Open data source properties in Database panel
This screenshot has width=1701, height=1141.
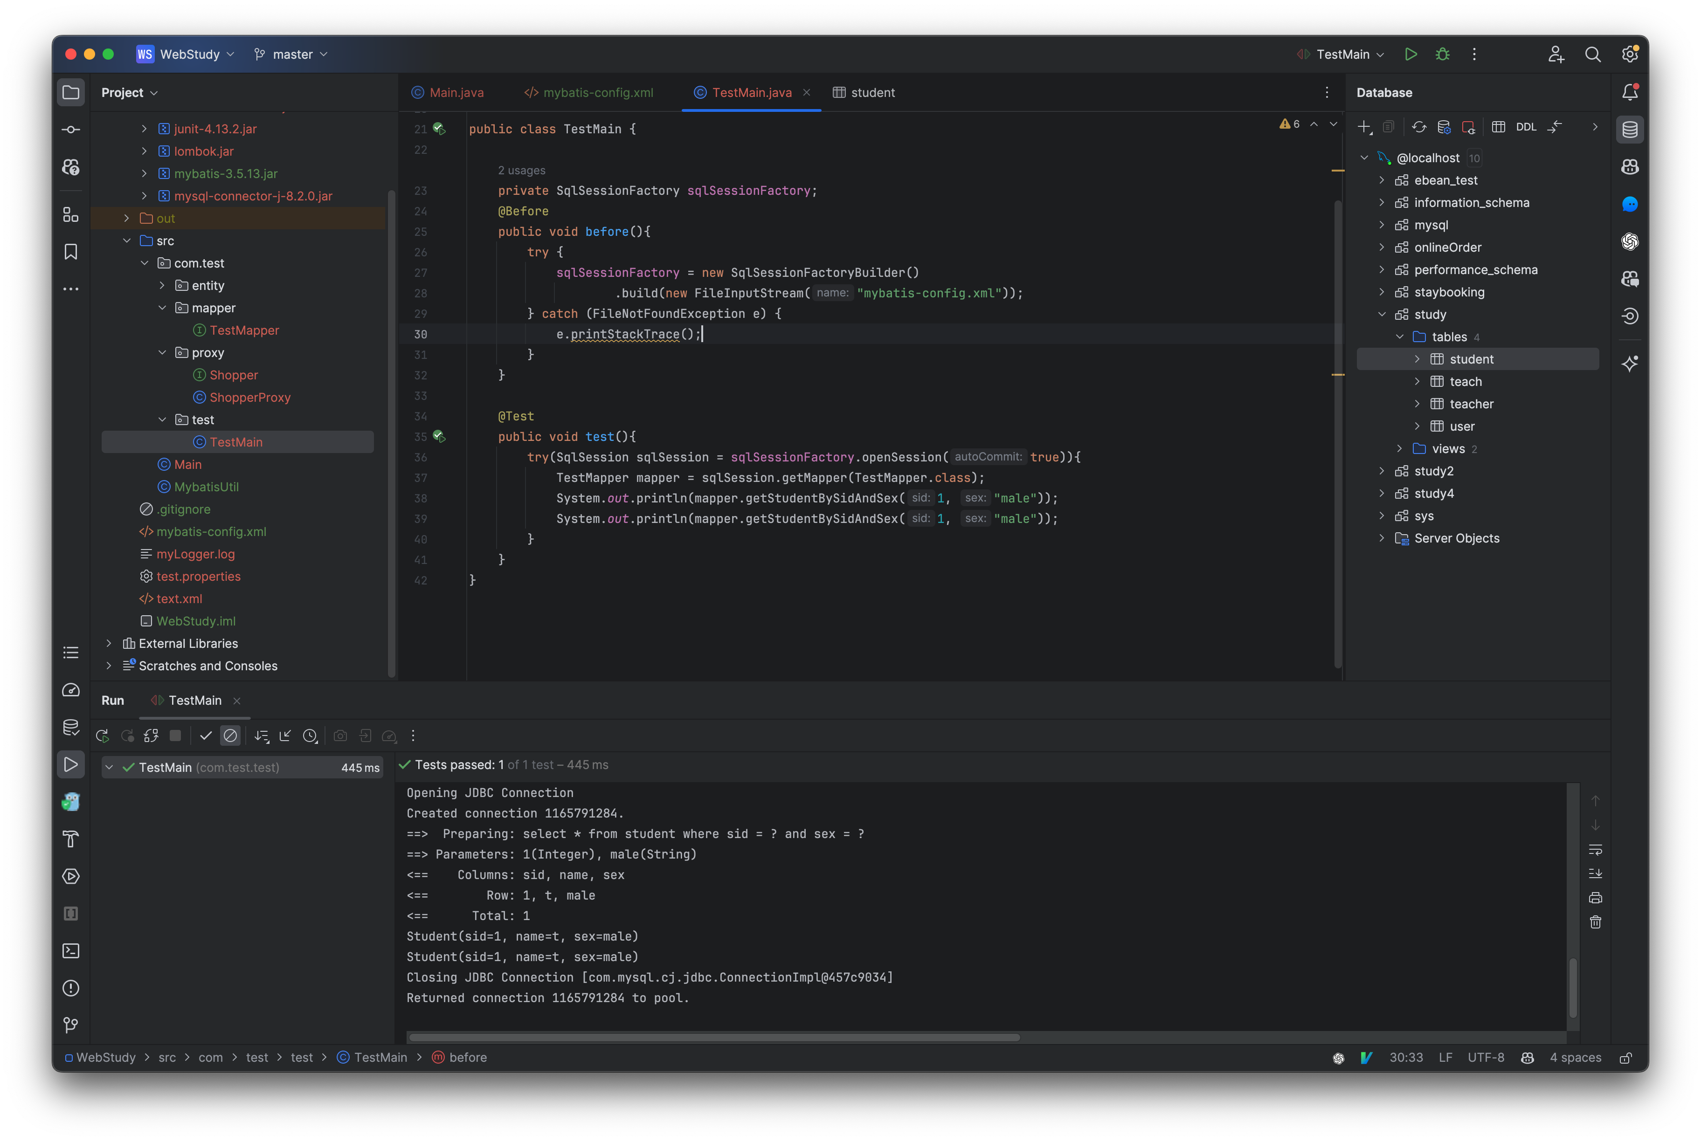tap(1445, 127)
